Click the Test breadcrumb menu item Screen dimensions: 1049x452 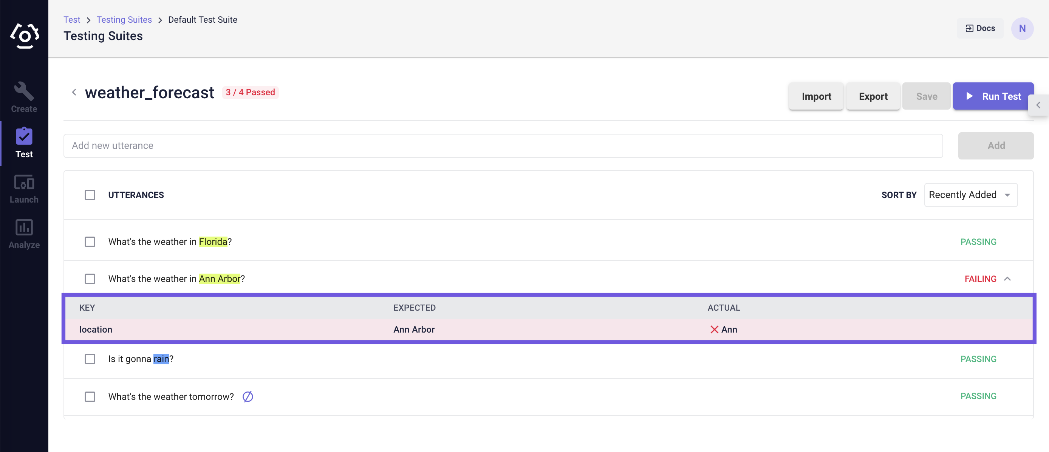71,19
